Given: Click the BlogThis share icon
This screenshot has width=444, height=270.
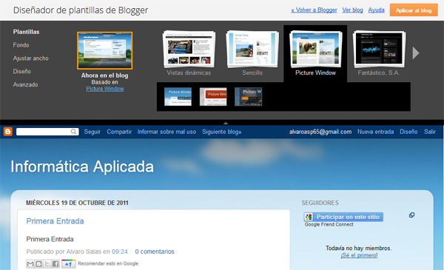Looking at the screenshot, I should click(x=38, y=264).
